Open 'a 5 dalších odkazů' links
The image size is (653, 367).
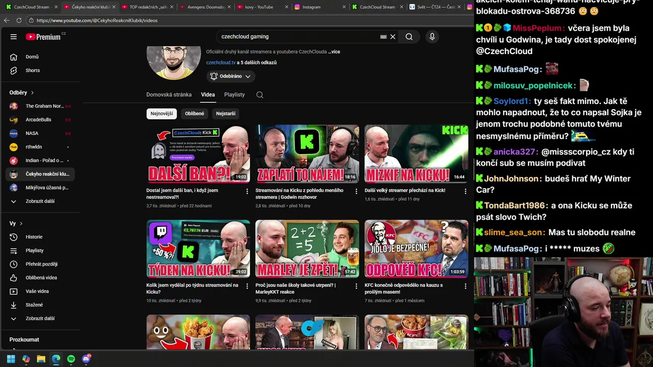257,63
